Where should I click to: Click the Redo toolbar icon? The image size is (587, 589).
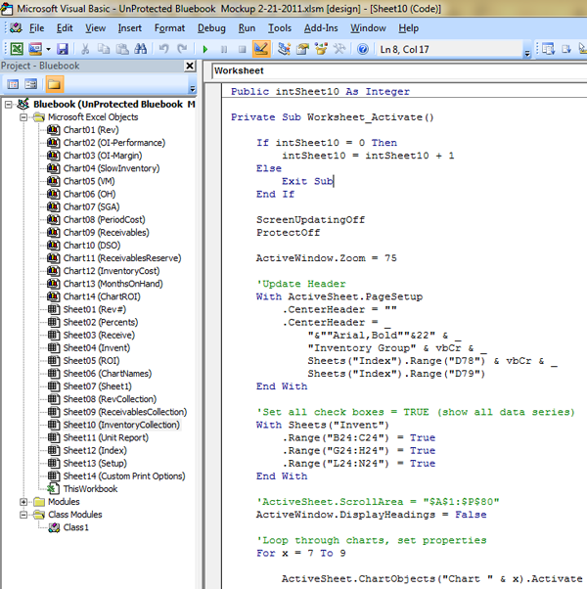click(x=182, y=49)
